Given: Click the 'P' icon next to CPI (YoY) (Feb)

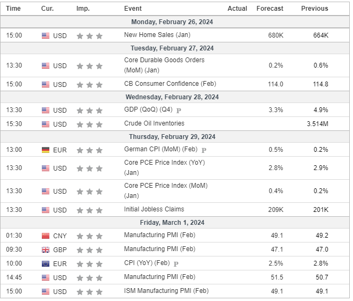Looking at the screenshot, I should [176, 264].
